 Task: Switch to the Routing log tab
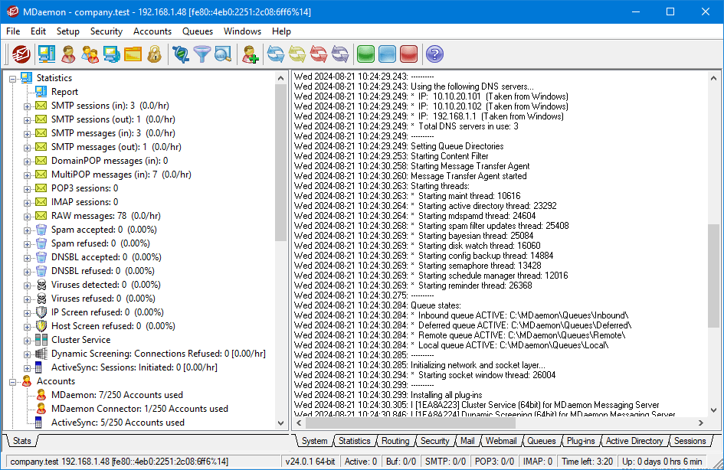click(x=395, y=441)
